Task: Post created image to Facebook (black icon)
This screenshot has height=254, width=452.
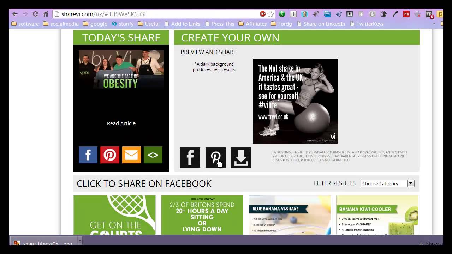Action: 190,157
